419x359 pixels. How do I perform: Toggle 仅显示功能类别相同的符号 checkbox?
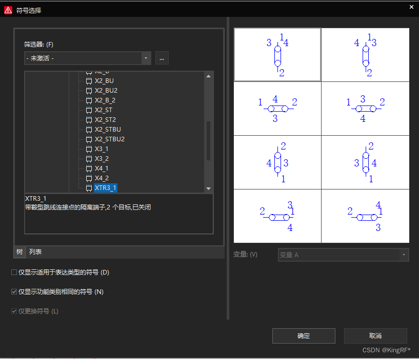tap(14, 292)
